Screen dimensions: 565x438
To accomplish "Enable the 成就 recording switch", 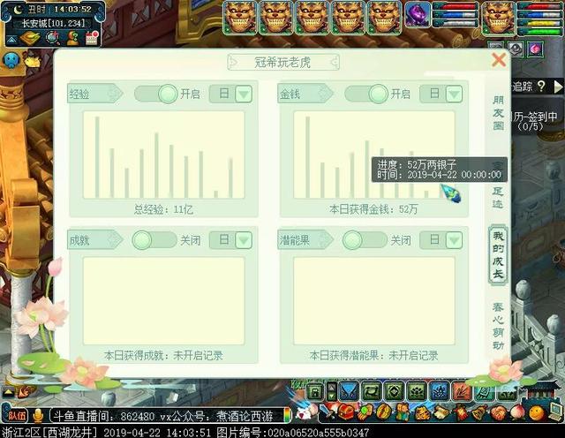I will pos(154,240).
